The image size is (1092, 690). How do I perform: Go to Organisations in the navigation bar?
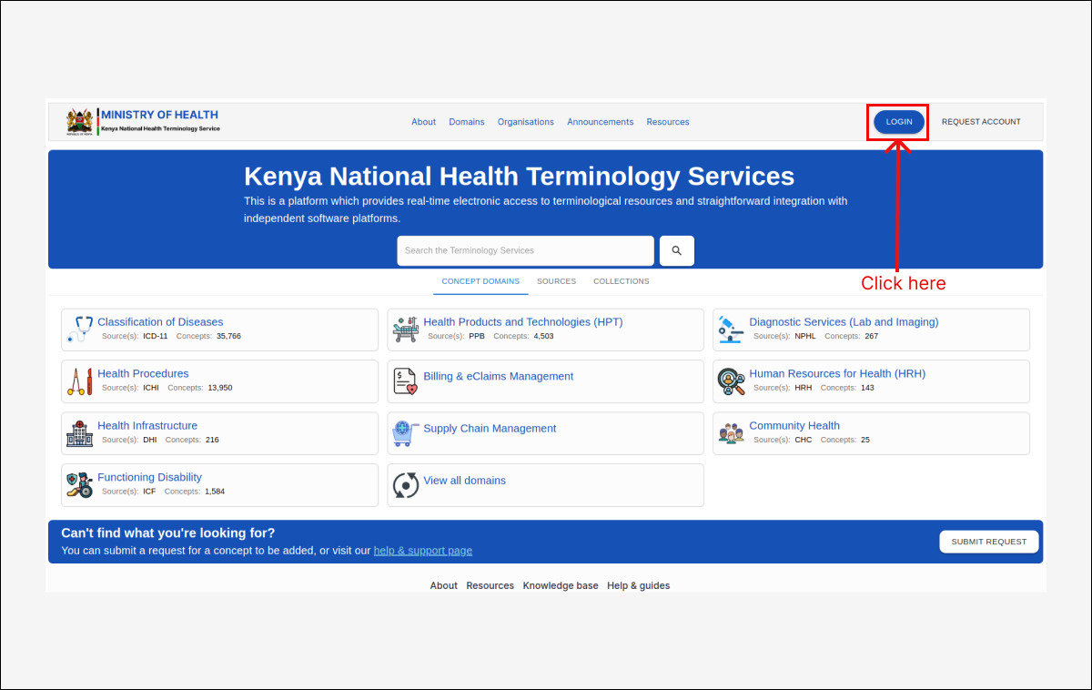coord(526,122)
